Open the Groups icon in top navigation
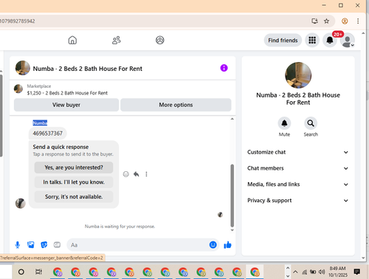Image resolution: width=369 pixels, height=279 pixels. 160,40
